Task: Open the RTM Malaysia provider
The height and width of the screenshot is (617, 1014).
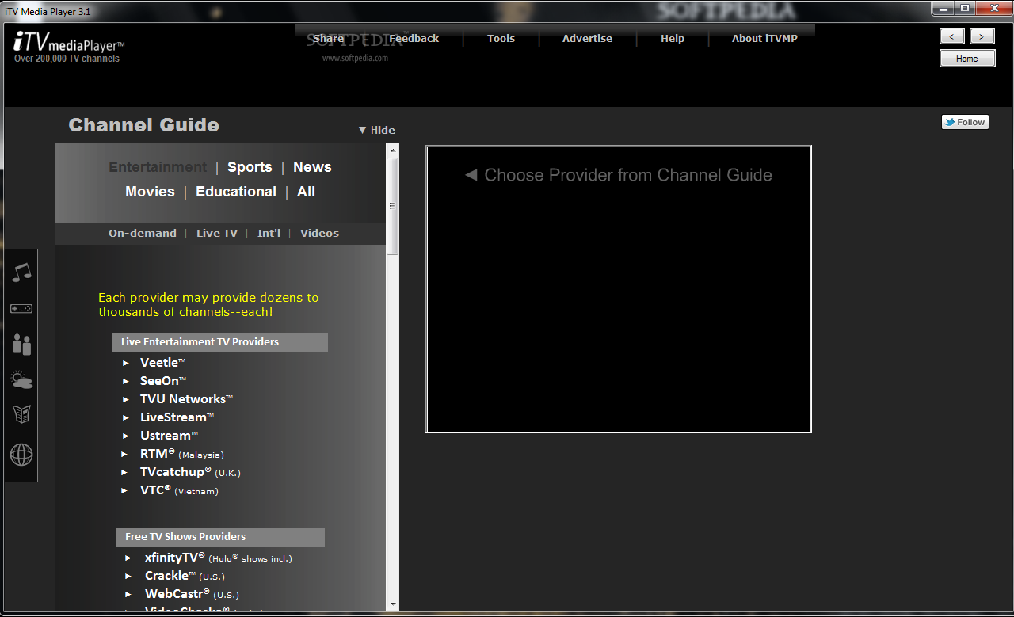Action: (x=182, y=454)
